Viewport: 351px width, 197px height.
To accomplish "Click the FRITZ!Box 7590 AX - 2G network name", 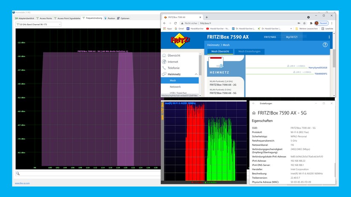I will tap(223, 85).
